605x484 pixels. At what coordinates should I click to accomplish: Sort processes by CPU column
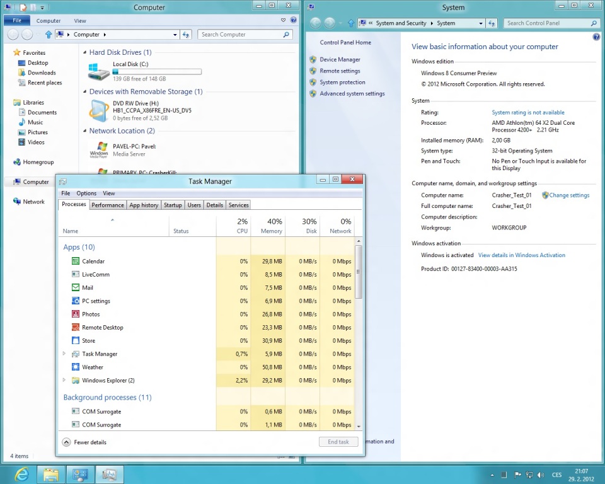(233, 226)
